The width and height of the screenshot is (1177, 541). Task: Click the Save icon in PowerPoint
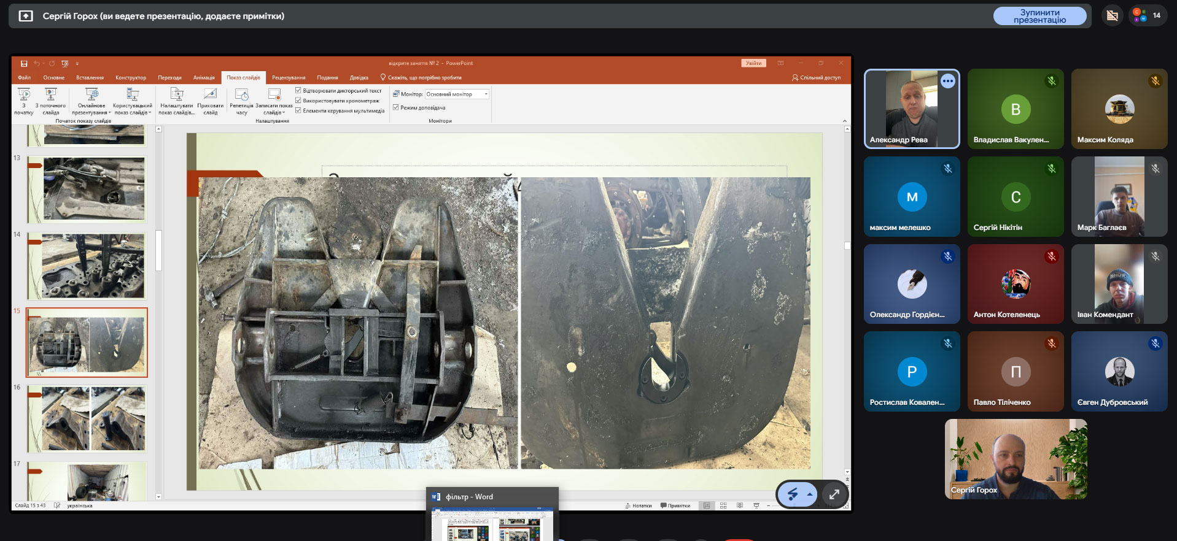[24, 63]
